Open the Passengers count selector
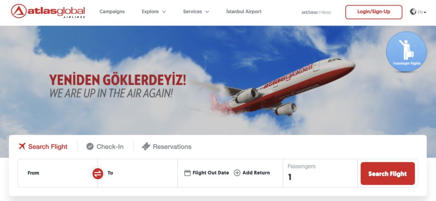The image size is (436, 201). tap(320, 173)
